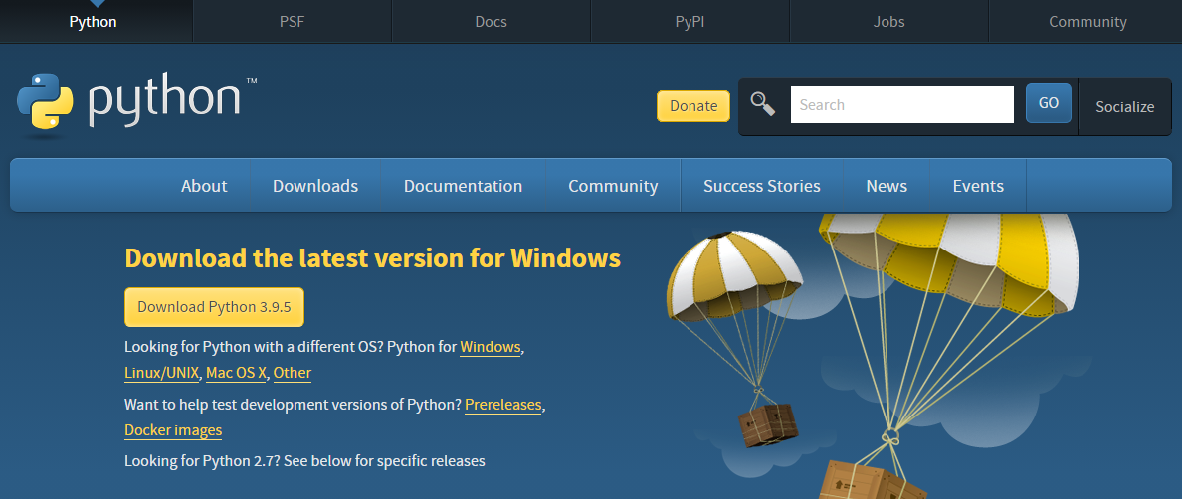Image resolution: width=1182 pixels, height=499 pixels.
Task: Click 'Looking for Python 2.7?' text
Action: [203, 460]
